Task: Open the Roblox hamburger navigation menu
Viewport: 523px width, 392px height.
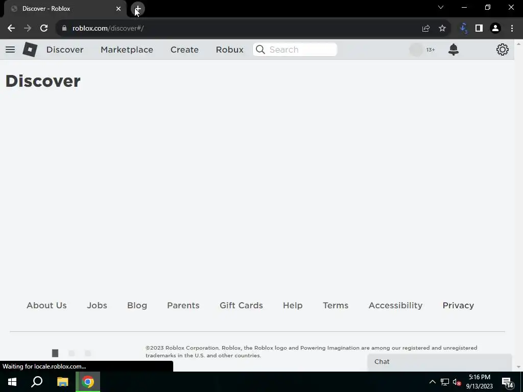Action: [10, 50]
